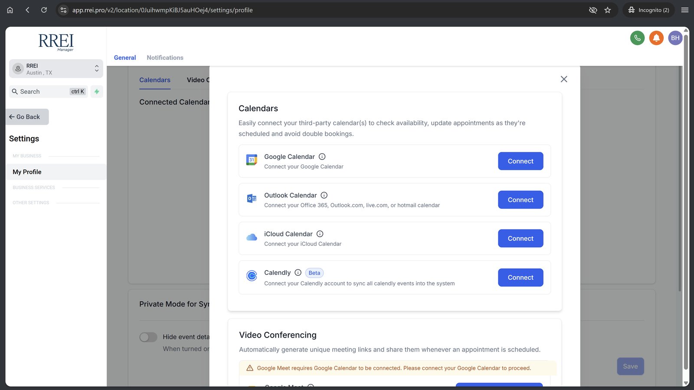The width and height of the screenshot is (694, 390).
Task: Connect iCloud Calendar
Action: (x=520, y=239)
